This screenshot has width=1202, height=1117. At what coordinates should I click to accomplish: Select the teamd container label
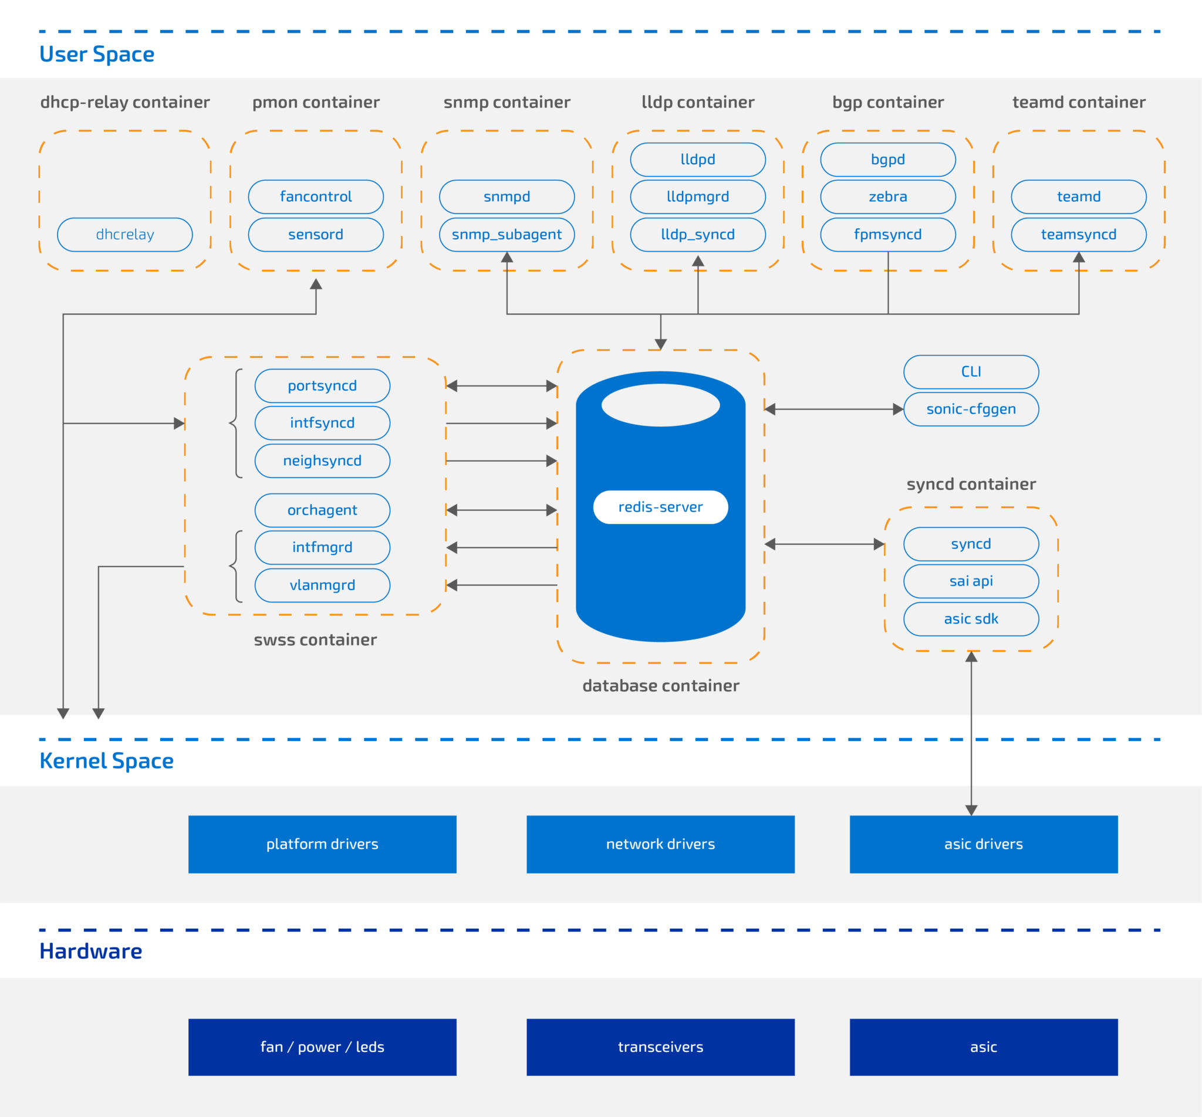tap(1079, 102)
